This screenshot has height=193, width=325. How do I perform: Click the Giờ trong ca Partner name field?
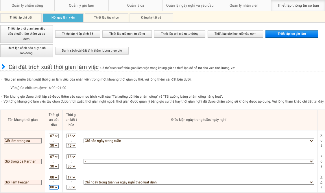tap(23, 161)
